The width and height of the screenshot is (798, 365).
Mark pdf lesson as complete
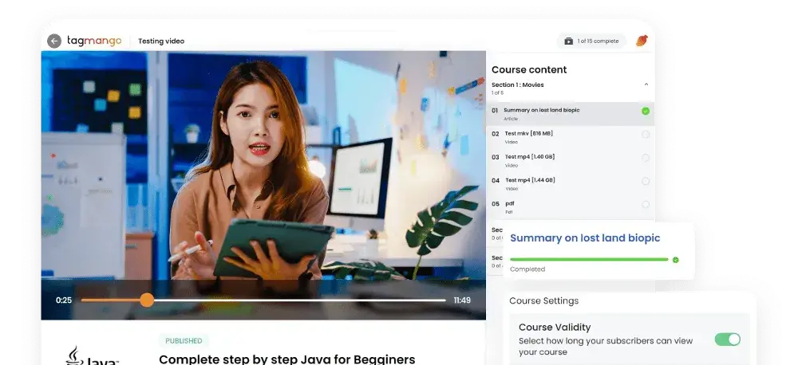(646, 204)
